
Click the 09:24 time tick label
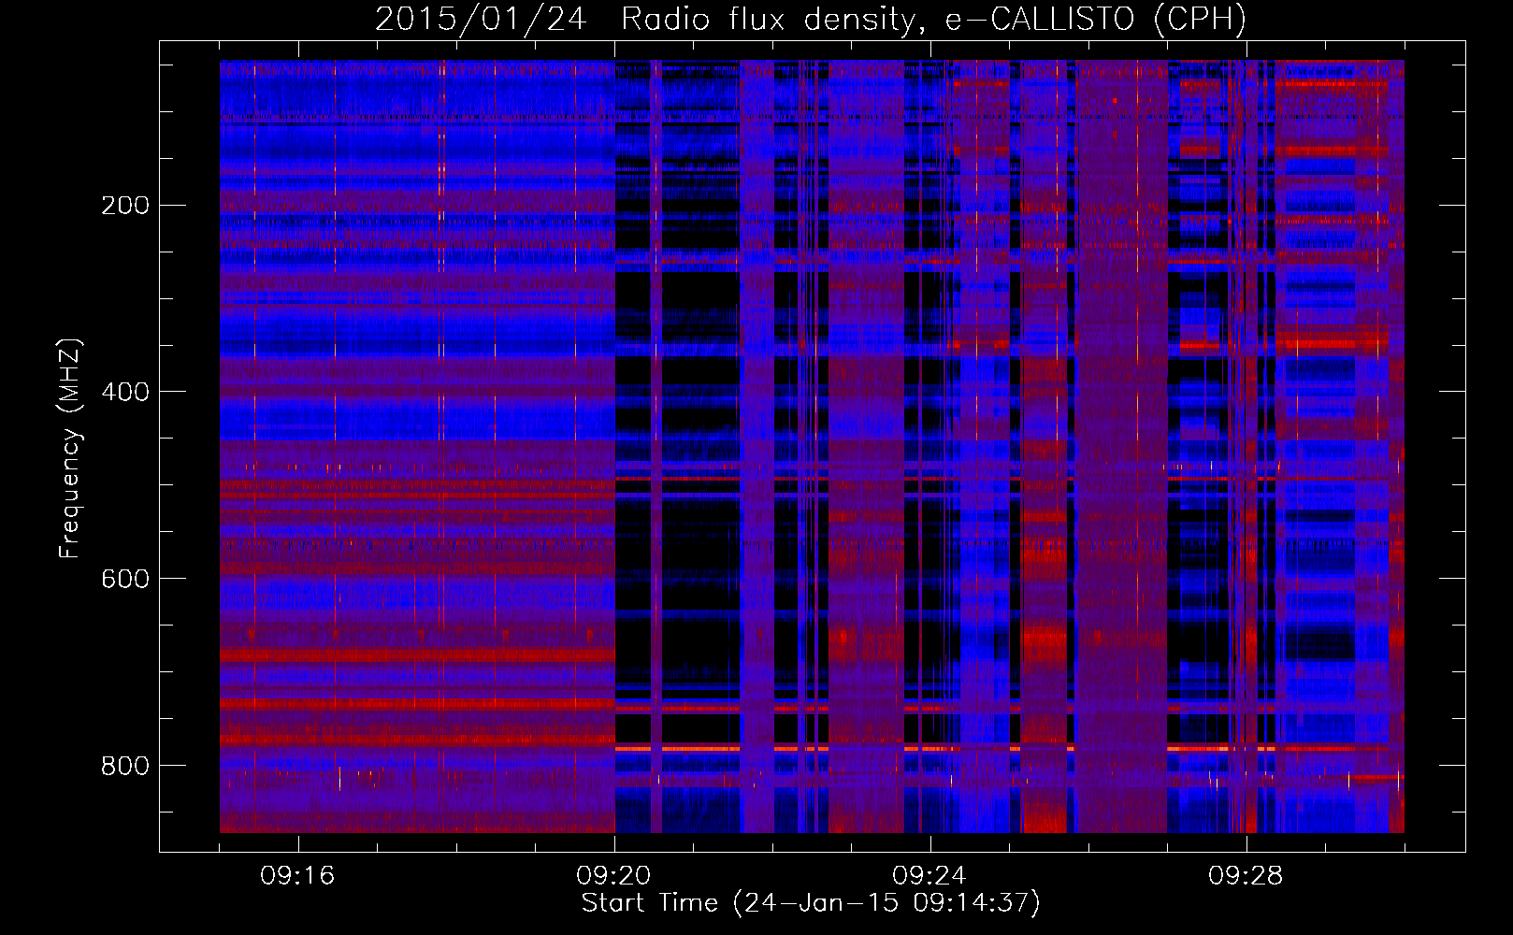pyautogui.click(x=929, y=876)
